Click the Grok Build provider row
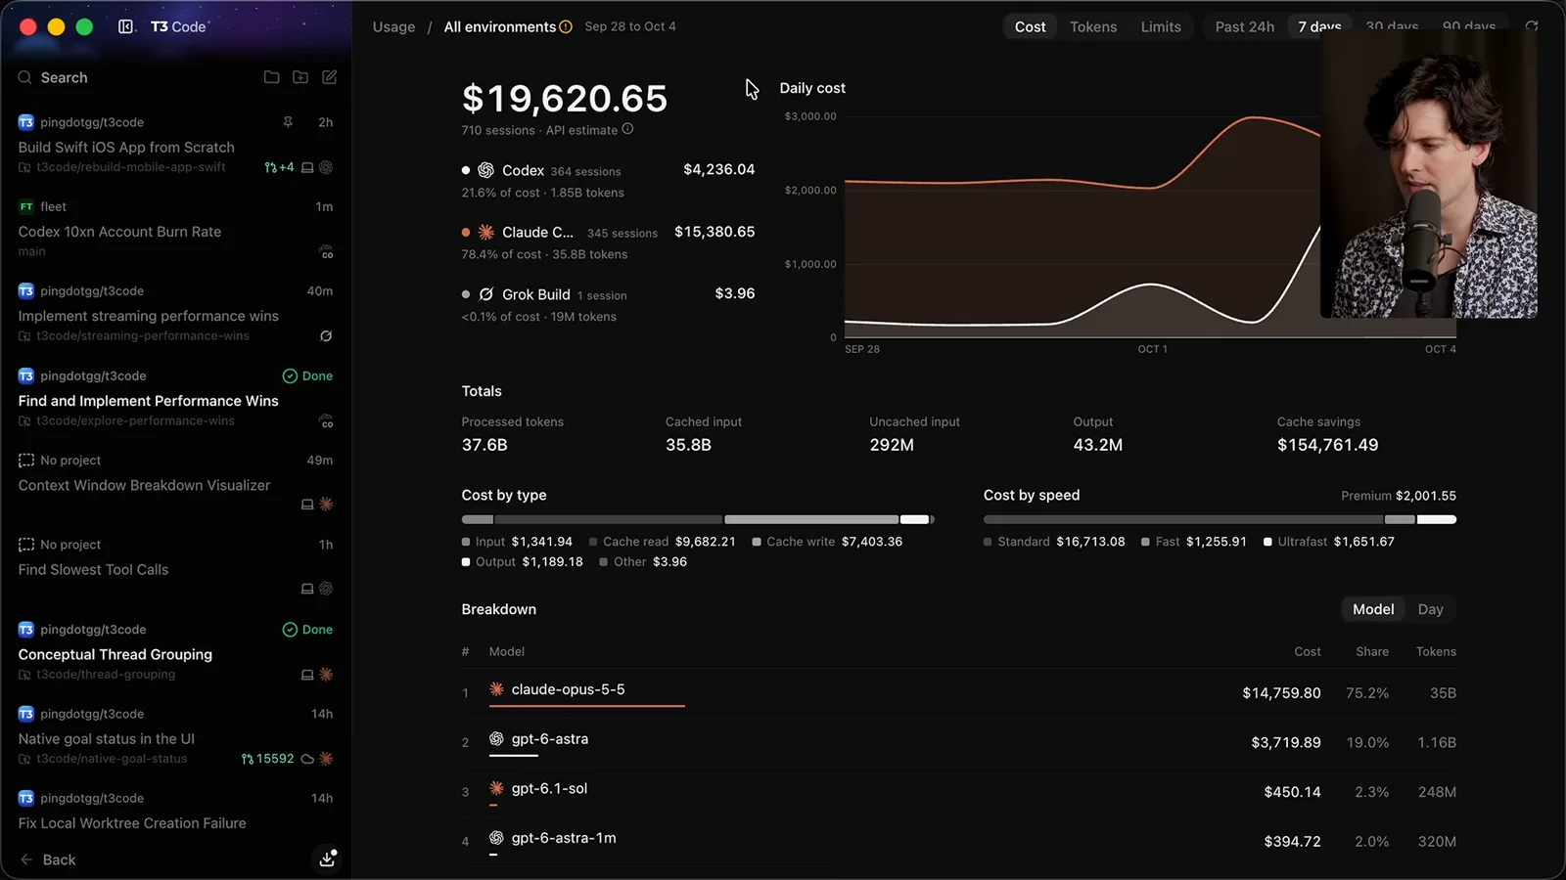This screenshot has width=1566, height=880. 608,304
